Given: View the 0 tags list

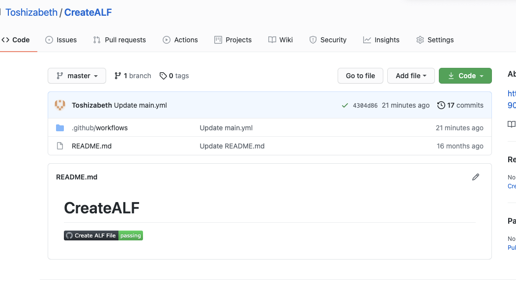Looking at the screenshot, I should click(x=174, y=76).
